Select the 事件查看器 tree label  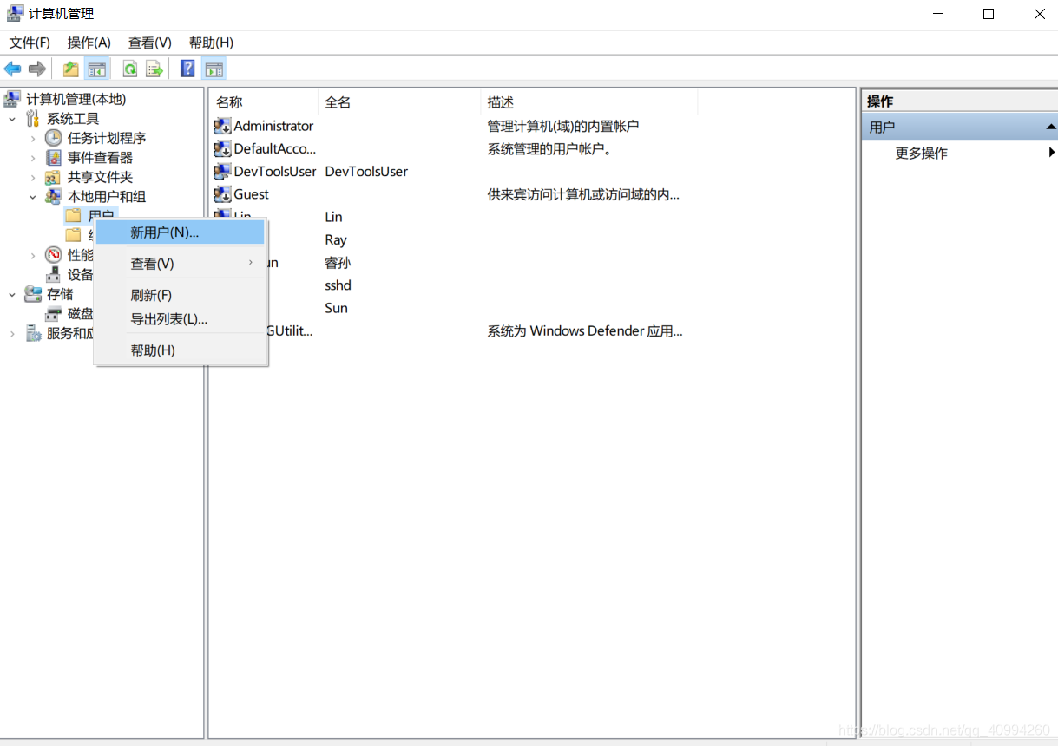(101, 158)
